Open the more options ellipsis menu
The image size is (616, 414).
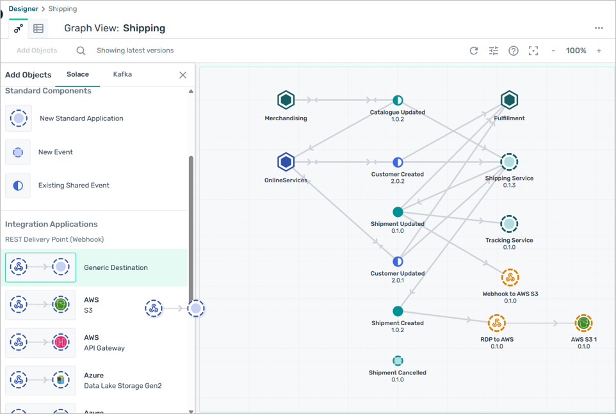click(599, 28)
